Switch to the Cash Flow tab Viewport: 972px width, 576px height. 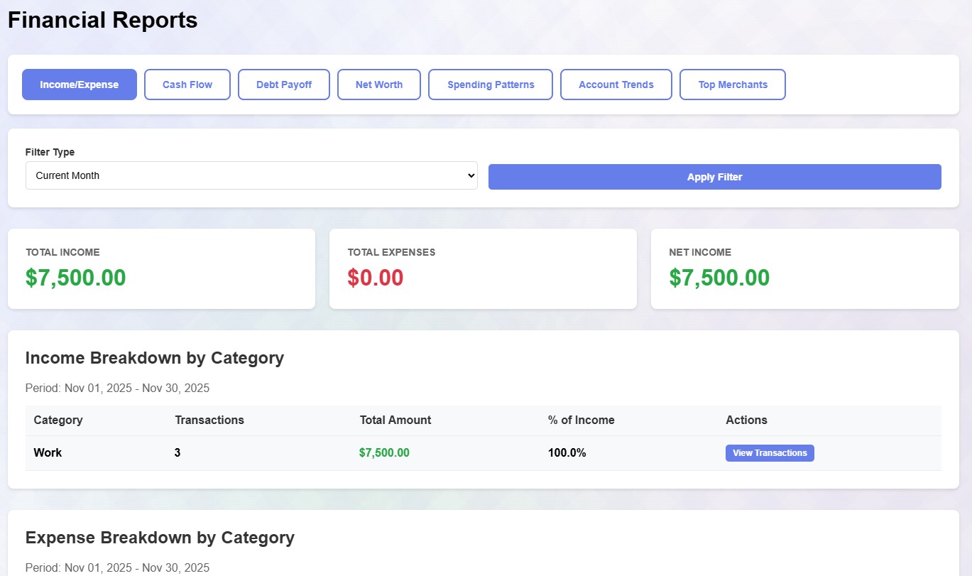pyautogui.click(x=187, y=85)
